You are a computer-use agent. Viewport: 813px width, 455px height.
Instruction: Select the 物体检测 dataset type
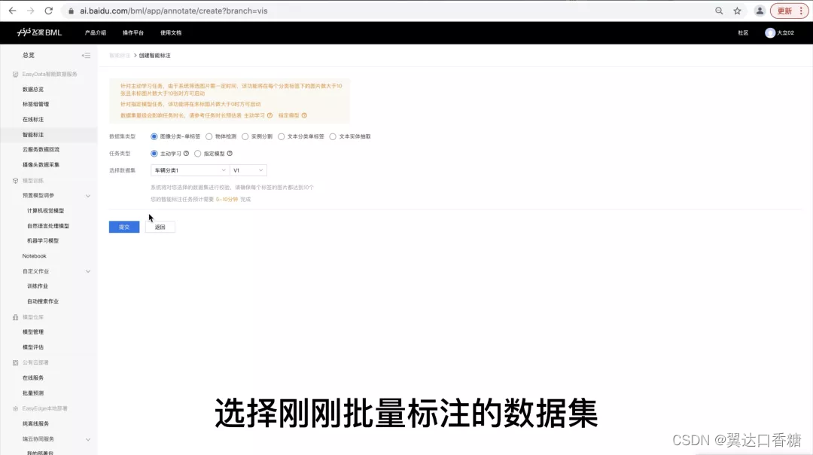[211, 136]
